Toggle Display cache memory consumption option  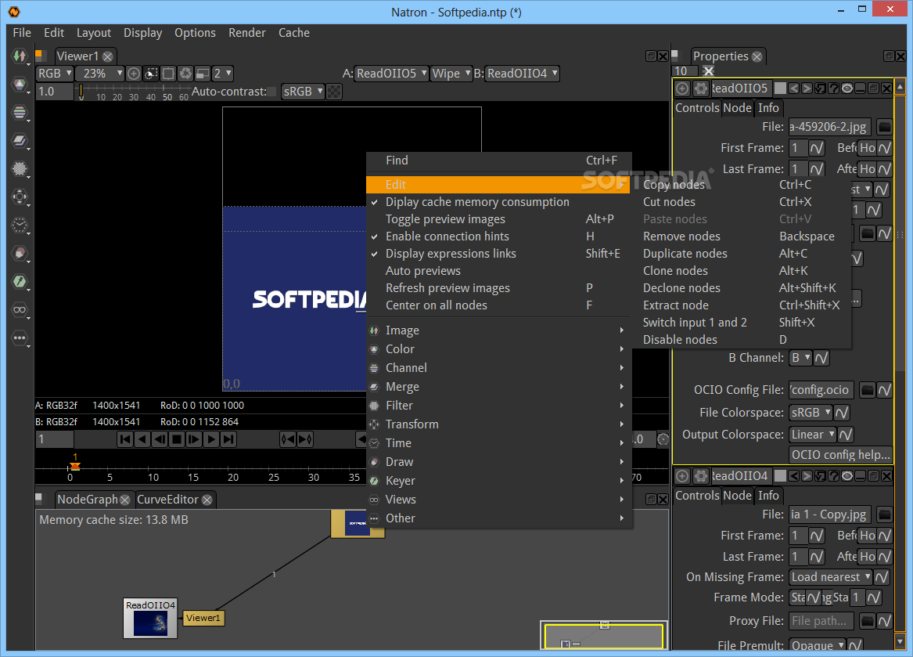click(x=498, y=202)
